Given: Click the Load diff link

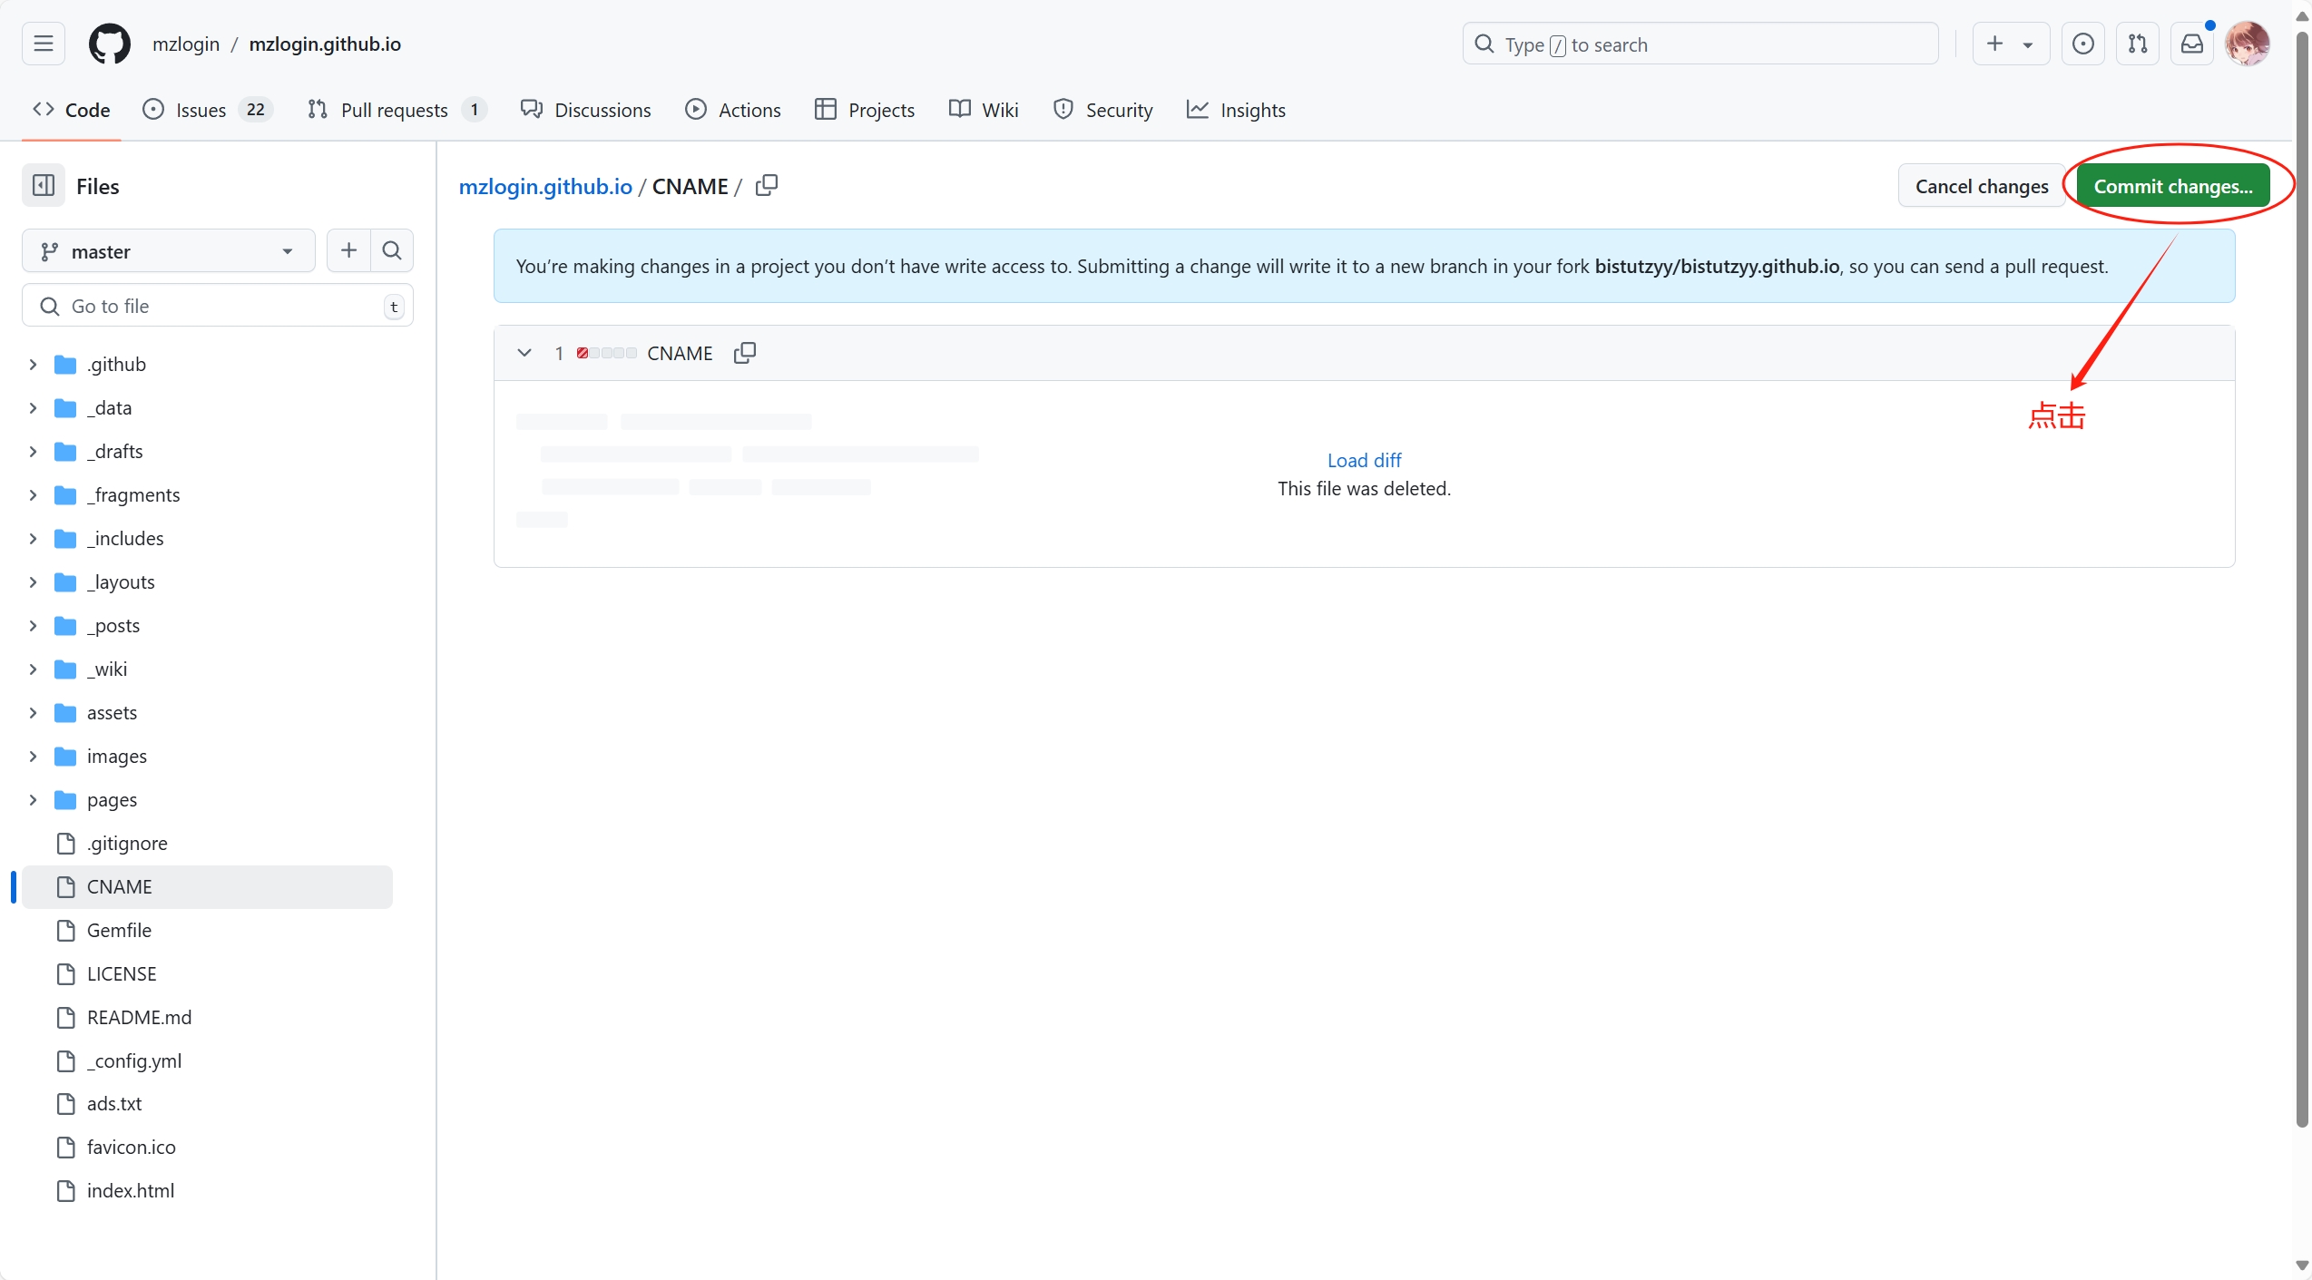Looking at the screenshot, I should (x=1364, y=460).
